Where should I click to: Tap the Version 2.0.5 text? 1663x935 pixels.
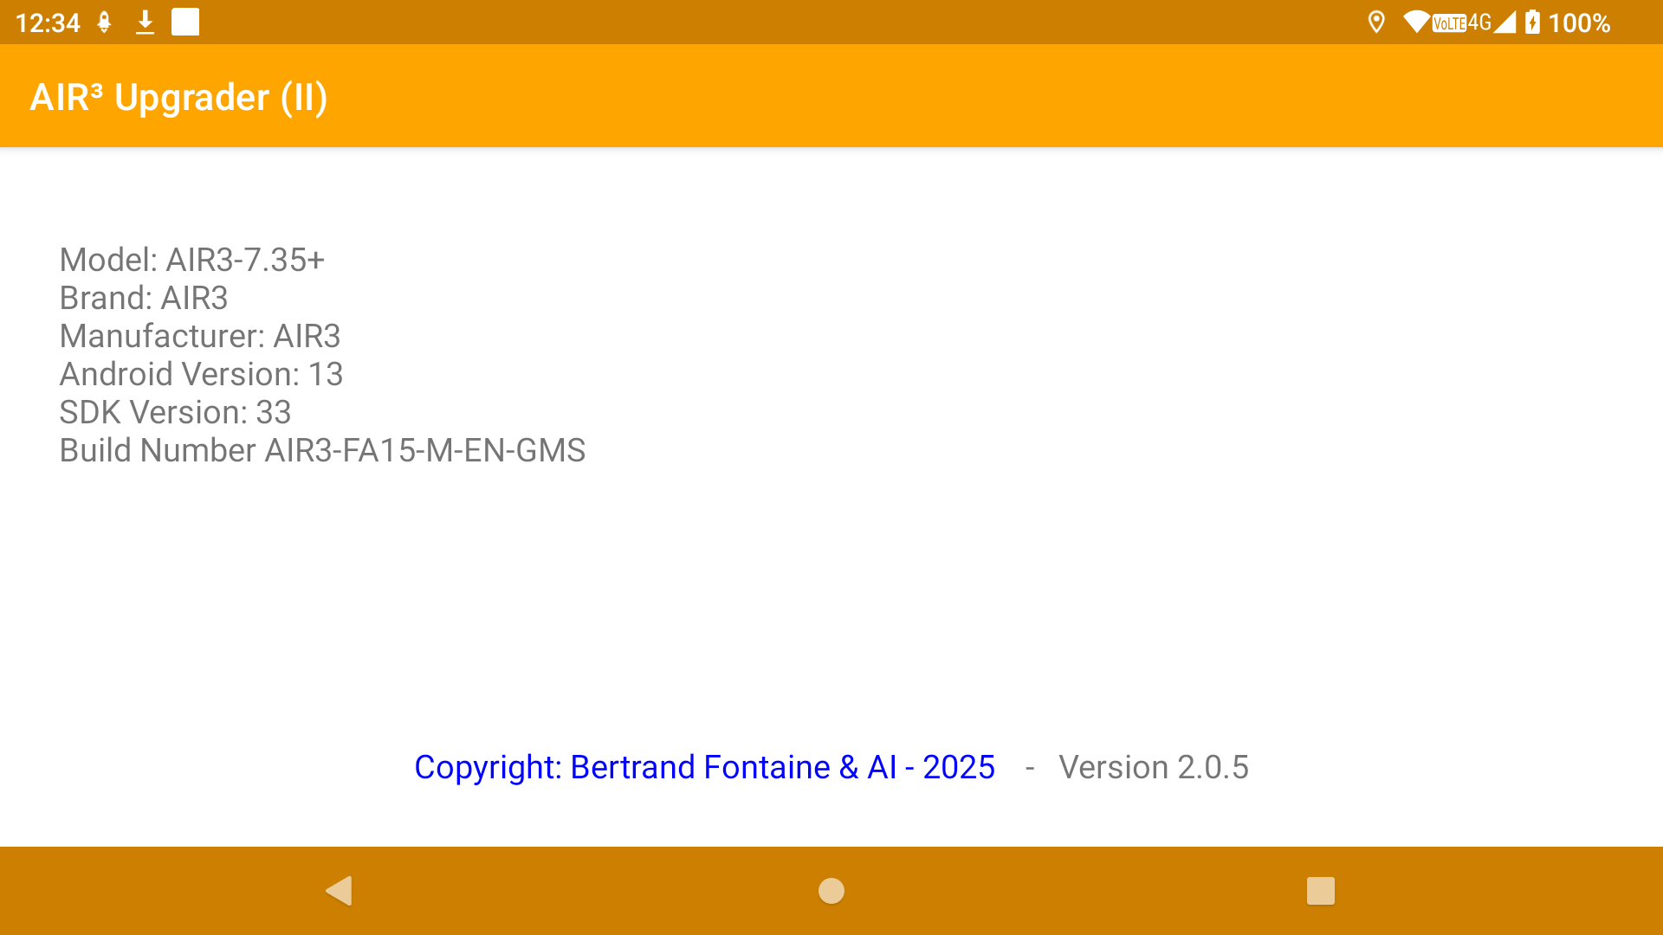click(1153, 767)
